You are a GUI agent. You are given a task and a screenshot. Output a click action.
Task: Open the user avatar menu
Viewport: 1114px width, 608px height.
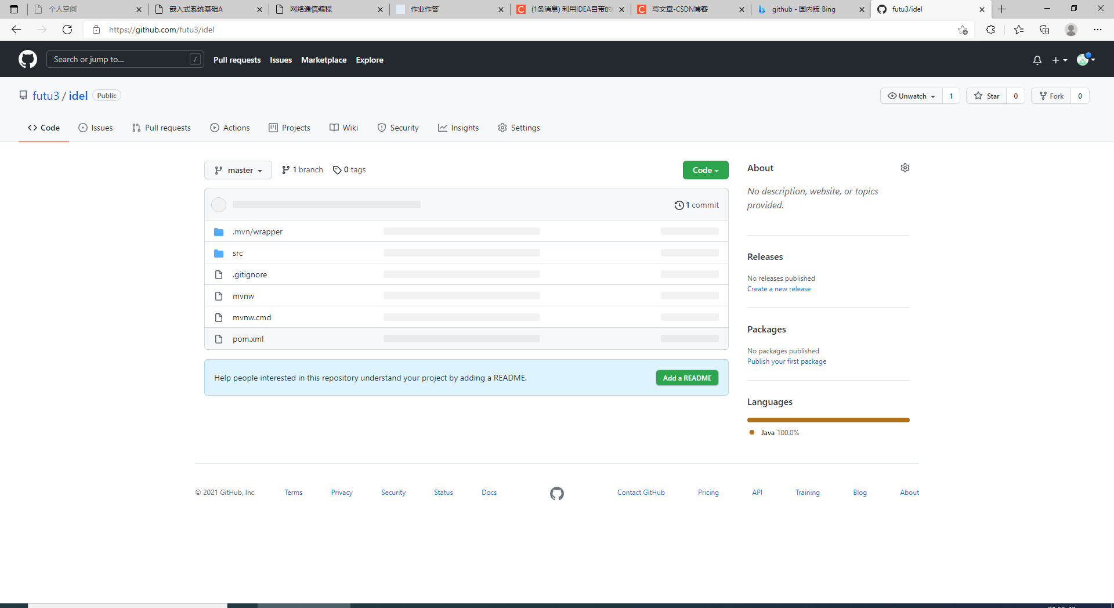tap(1086, 59)
